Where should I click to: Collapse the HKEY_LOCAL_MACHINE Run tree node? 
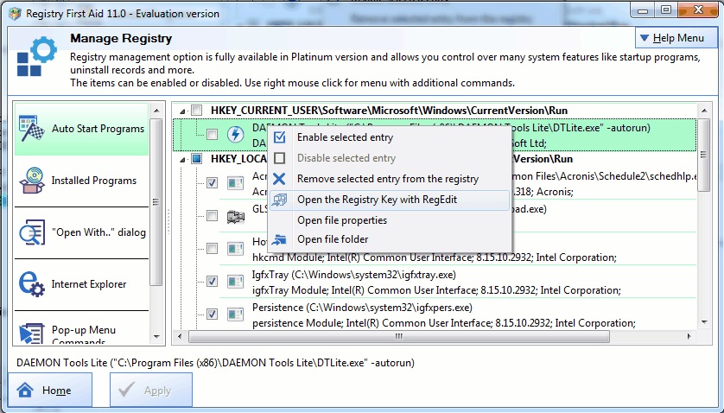[182, 159]
